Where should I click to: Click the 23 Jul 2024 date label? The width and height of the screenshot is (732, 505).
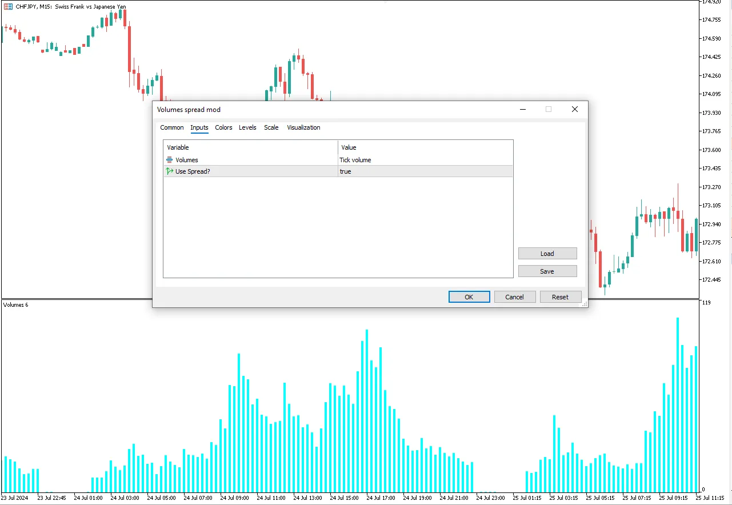point(14,498)
